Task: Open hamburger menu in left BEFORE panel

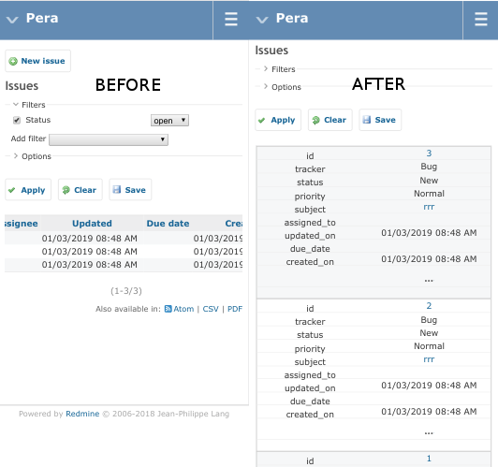Action: point(231,19)
